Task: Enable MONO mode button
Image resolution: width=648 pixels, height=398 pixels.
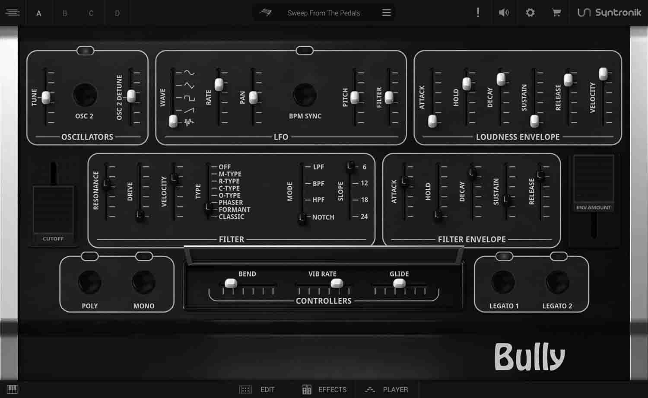Action: click(144, 282)
